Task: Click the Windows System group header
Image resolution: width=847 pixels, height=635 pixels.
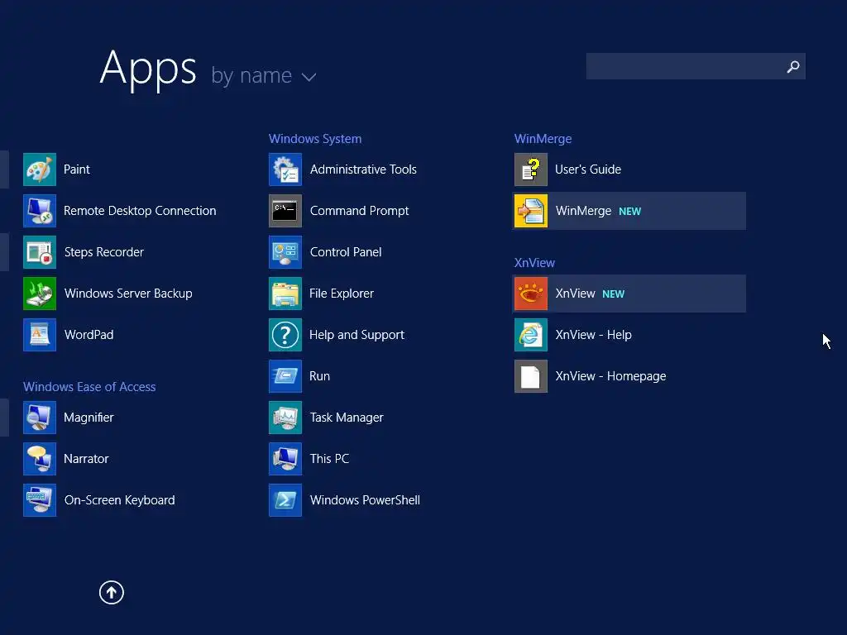Action: pos(315,139)
